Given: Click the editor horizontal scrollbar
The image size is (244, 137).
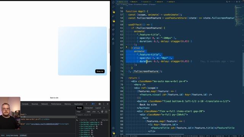Looking at the screenshot, I should (x=155, y=134).
